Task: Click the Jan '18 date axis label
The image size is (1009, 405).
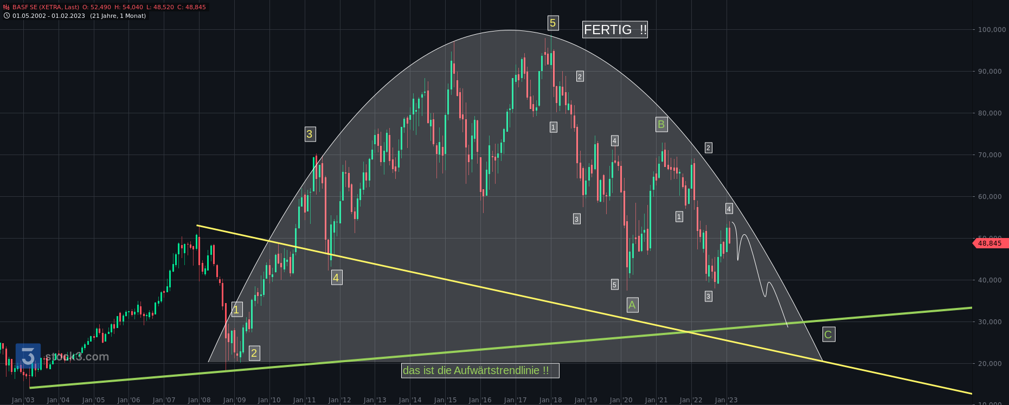Action: pos(551,400)
